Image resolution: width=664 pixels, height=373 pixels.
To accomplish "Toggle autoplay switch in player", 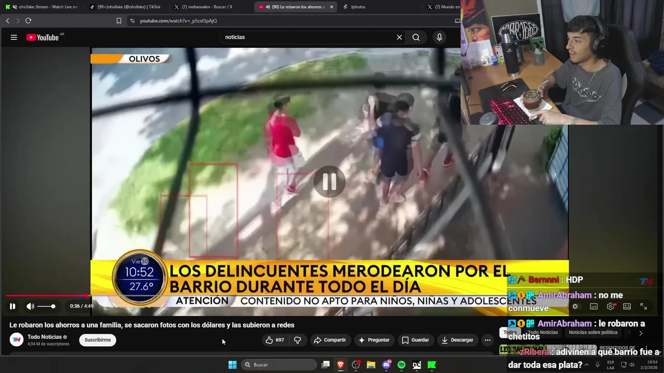I will (x=577, y=306).
